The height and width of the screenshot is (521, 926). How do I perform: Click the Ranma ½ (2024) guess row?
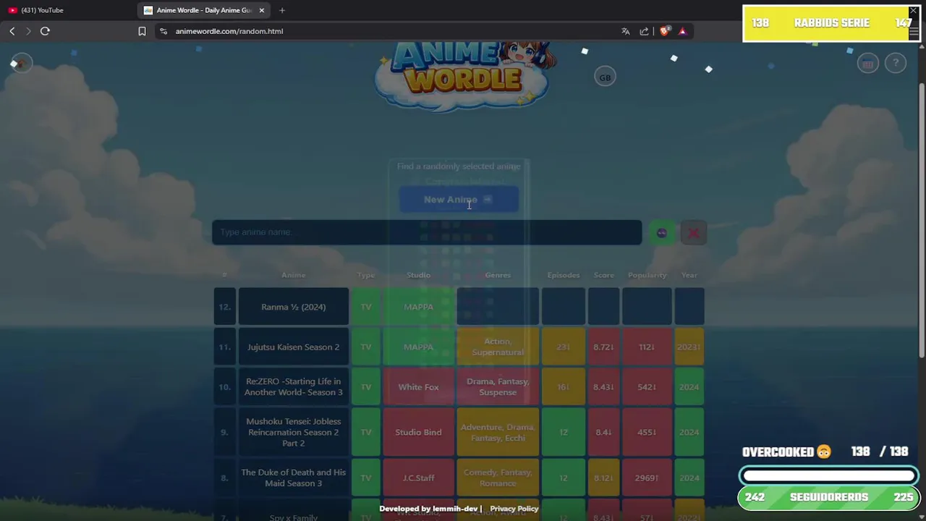(459, 307)
